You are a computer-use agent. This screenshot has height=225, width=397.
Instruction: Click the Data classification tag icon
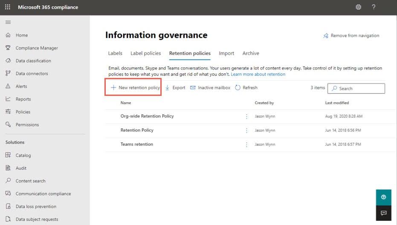8,61
